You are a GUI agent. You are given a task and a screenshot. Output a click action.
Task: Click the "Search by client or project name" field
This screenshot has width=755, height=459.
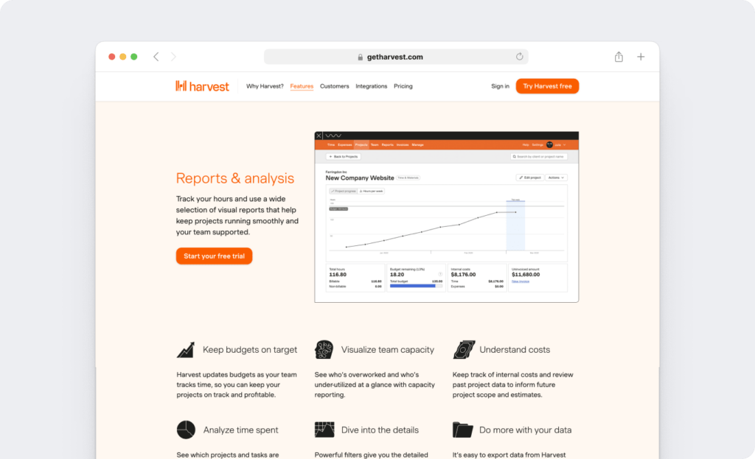[539, 156]
